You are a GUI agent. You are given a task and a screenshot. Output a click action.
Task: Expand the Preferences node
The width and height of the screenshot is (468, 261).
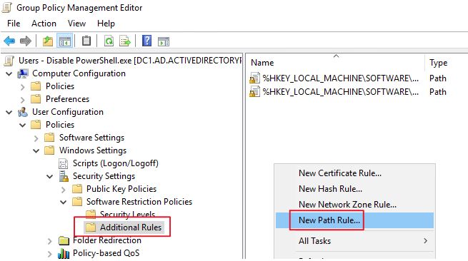(23, 100)
